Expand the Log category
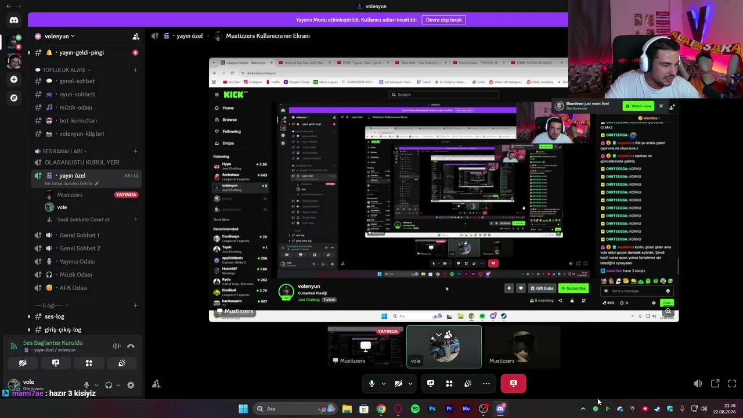Image resolution: width=743 pixels, height=418 pixels. click(51, 305)
